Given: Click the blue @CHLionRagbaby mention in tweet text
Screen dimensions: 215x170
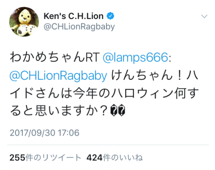Looking at the screenshot, I should [x=58, y=76].
